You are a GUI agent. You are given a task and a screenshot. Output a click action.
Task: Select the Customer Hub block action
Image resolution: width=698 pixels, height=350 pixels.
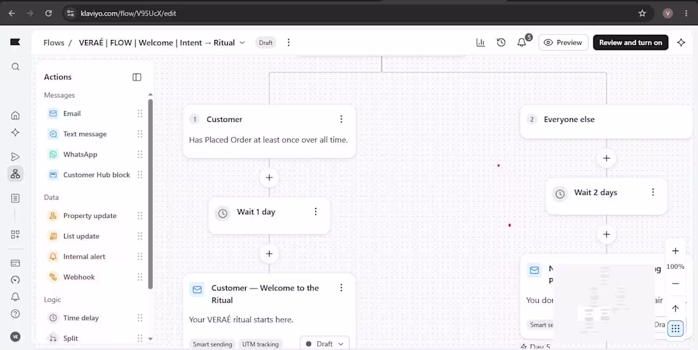(95, 175)
